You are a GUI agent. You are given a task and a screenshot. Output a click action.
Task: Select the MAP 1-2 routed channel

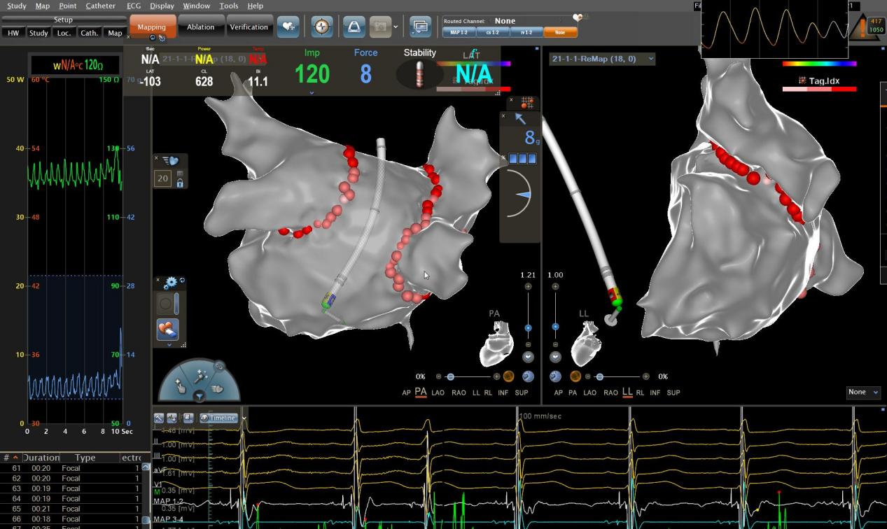click(459, 32)
